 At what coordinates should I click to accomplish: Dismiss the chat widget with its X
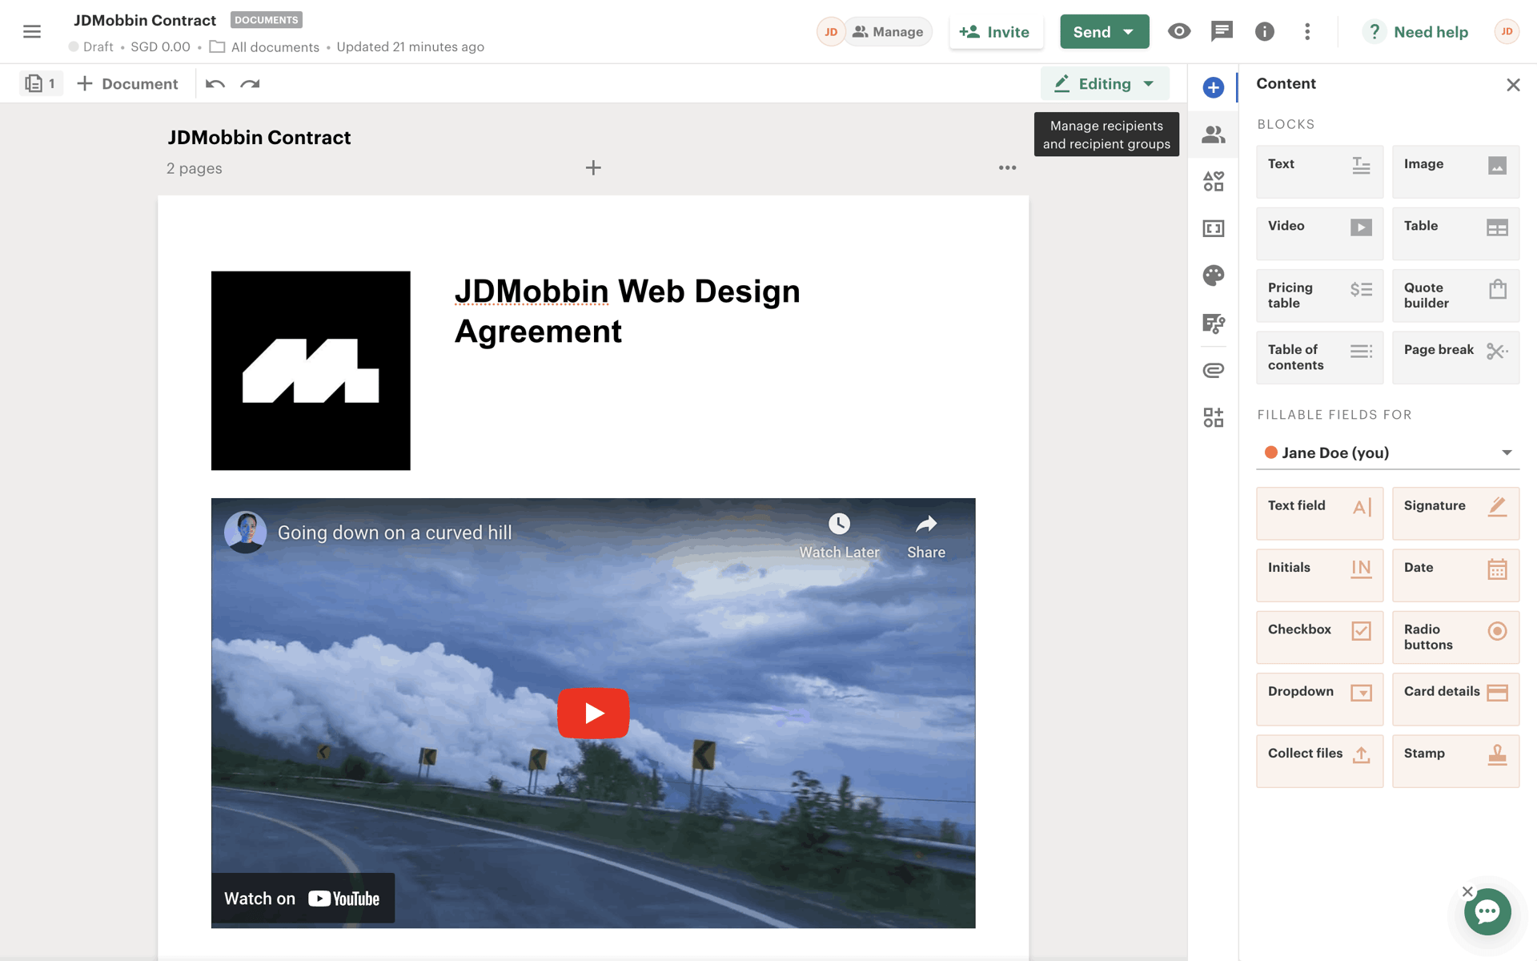click(x=1467, y=891)
